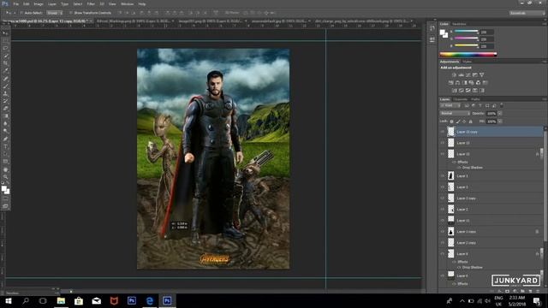The width and height of the screenshot is (548, 308).
Task: Click the Opacity percentage field
Action: 491,114
